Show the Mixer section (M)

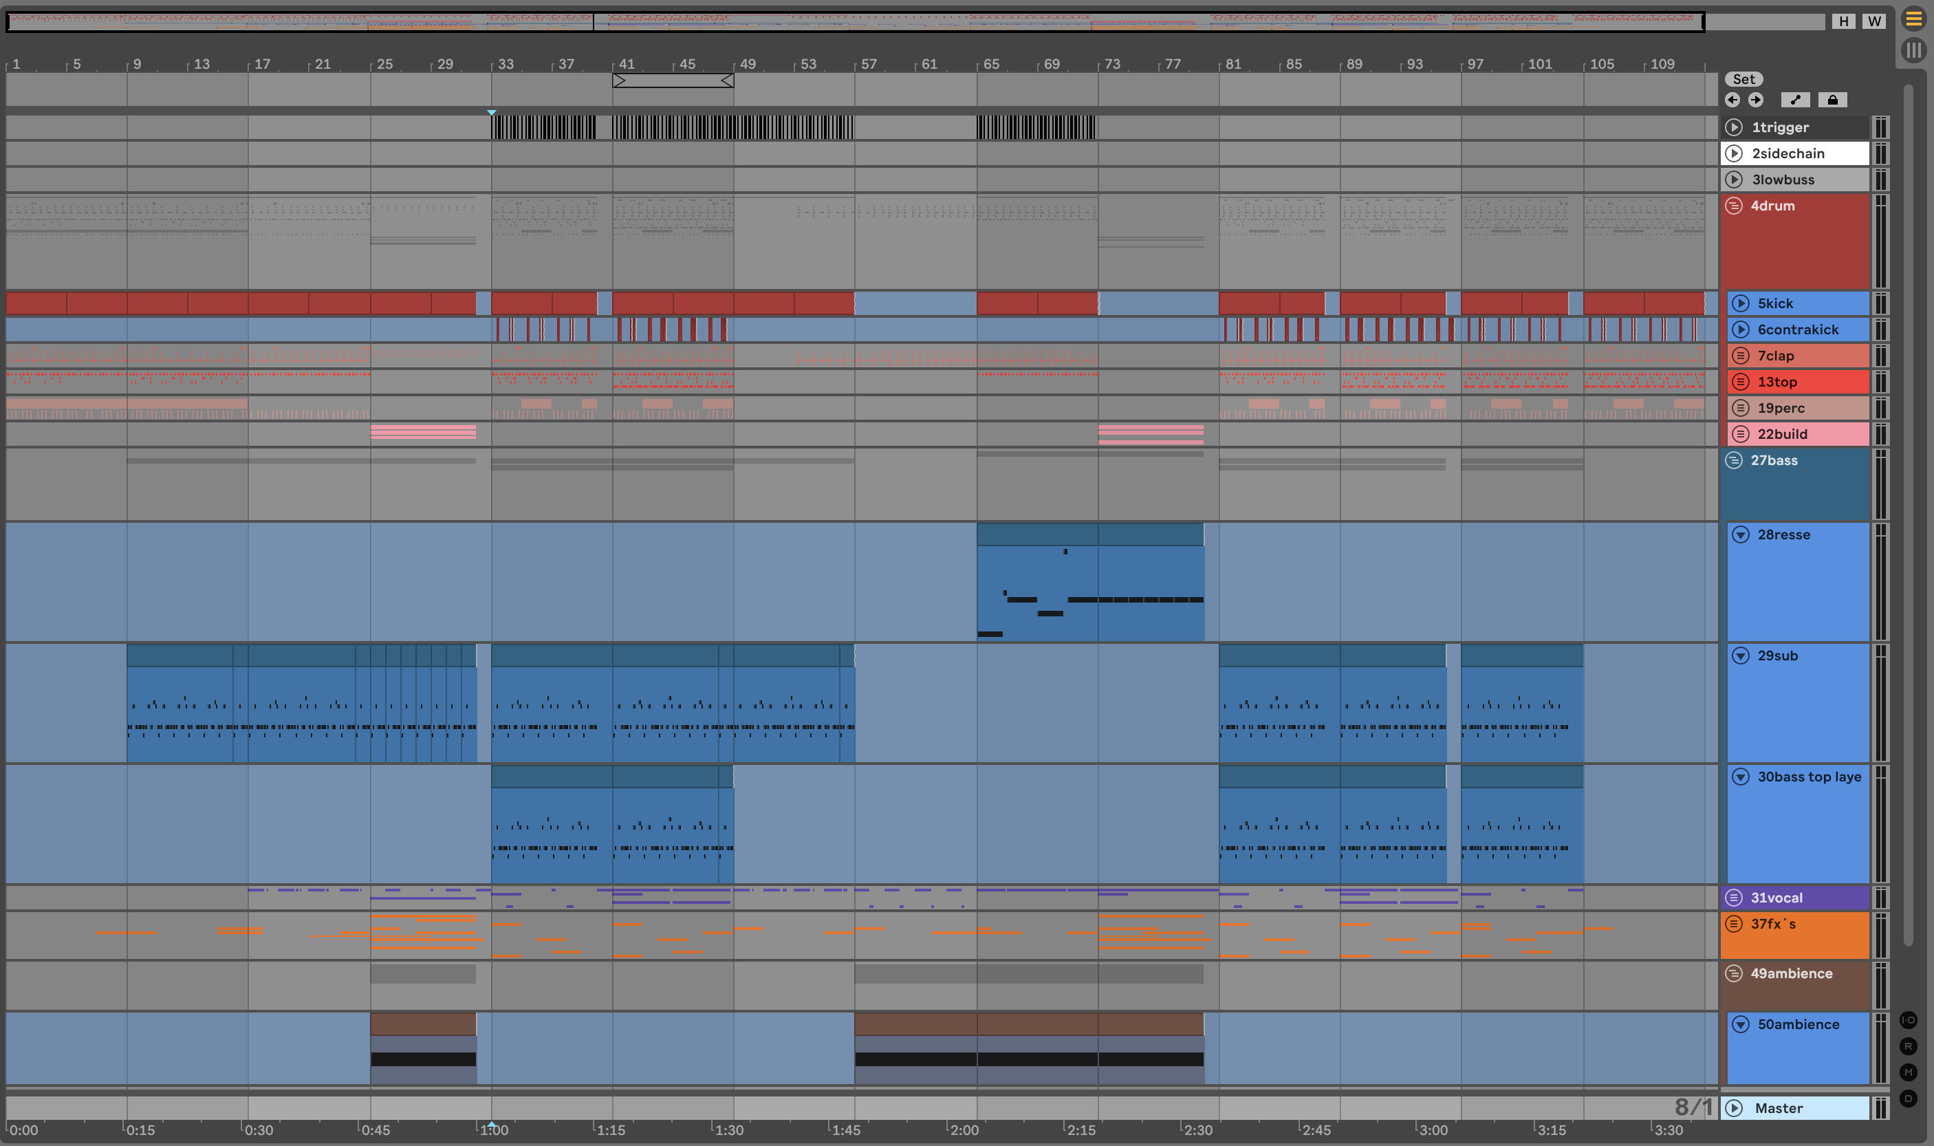coord(1908,1072)
